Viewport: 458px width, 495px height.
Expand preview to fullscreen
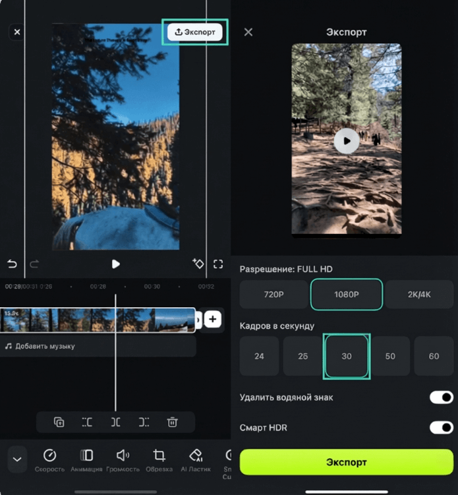[x=218, y=264]
